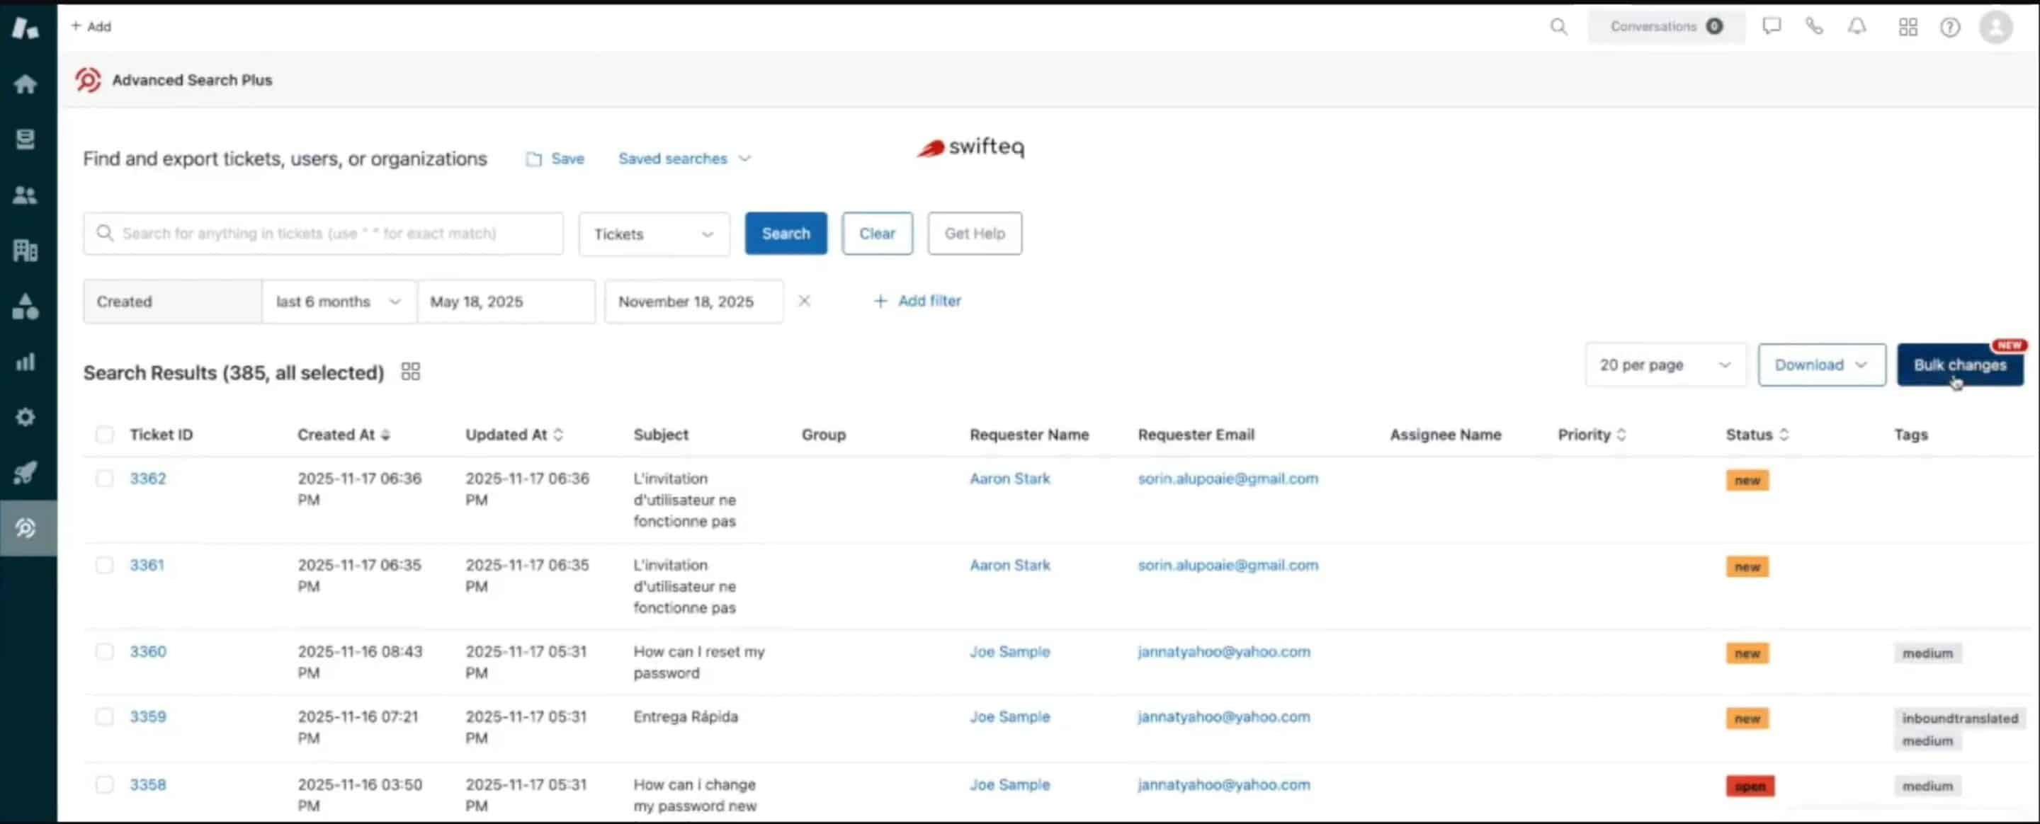
Task: Open the Home icon in sidebar
Action: [25, 84]
